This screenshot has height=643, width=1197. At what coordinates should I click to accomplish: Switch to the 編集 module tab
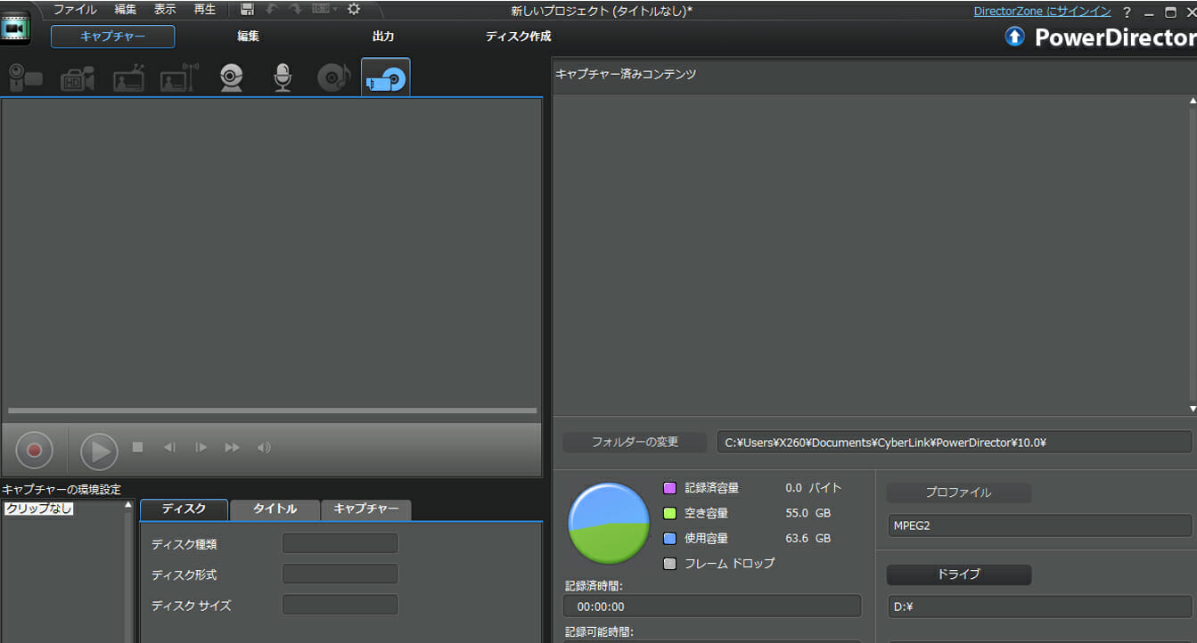[x=248, y=37]
